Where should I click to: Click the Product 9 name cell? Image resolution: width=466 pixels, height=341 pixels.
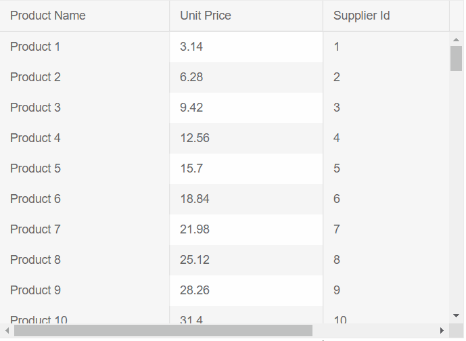coord(35,290)
